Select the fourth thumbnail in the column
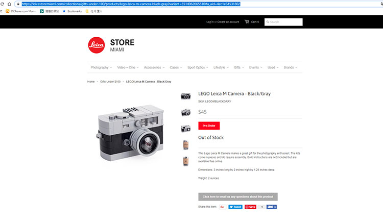Viewport: 383px width, 223px height. [x=186, y=145]
